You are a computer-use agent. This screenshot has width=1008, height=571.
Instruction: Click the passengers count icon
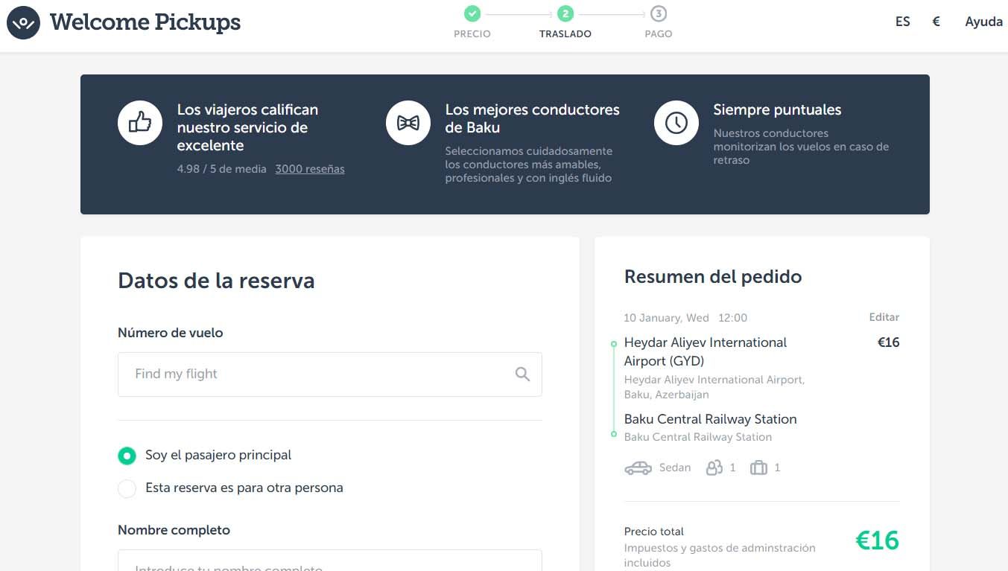click(714, 468)
